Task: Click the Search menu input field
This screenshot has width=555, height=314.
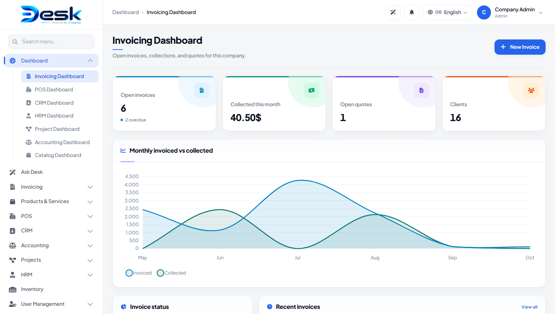Action: (x=51, y=42)
